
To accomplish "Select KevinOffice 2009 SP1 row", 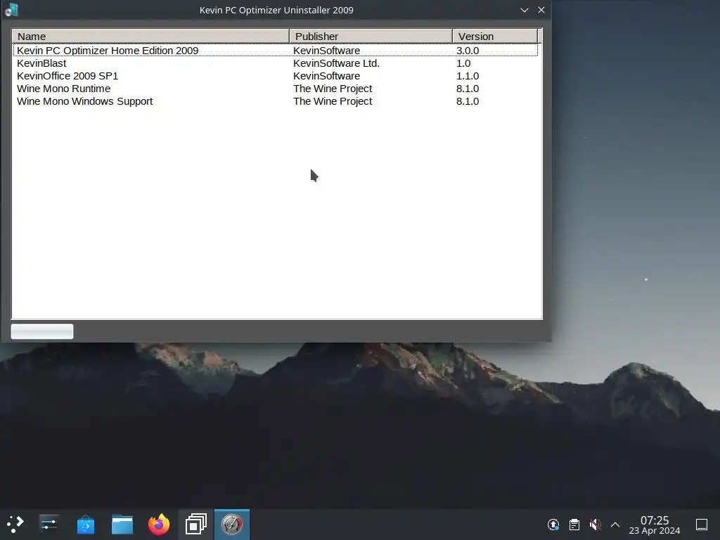I will [275, 76].
